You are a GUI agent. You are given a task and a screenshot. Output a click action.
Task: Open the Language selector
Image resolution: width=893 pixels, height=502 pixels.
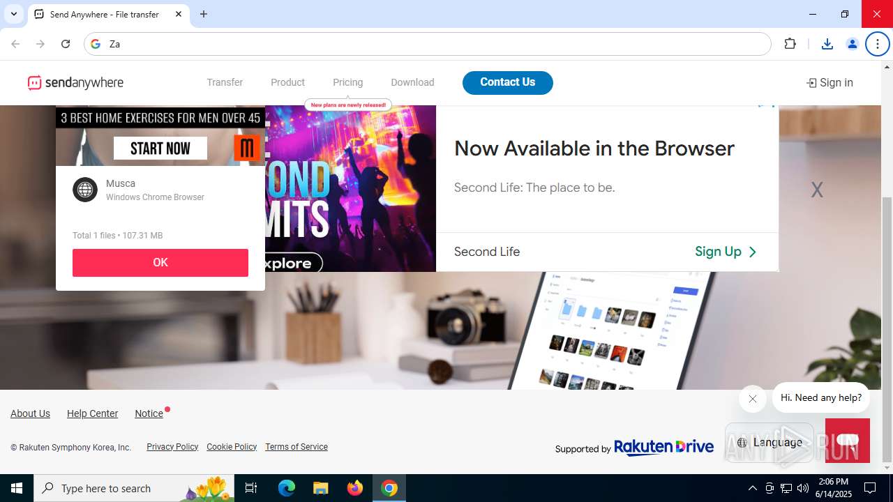770,443
